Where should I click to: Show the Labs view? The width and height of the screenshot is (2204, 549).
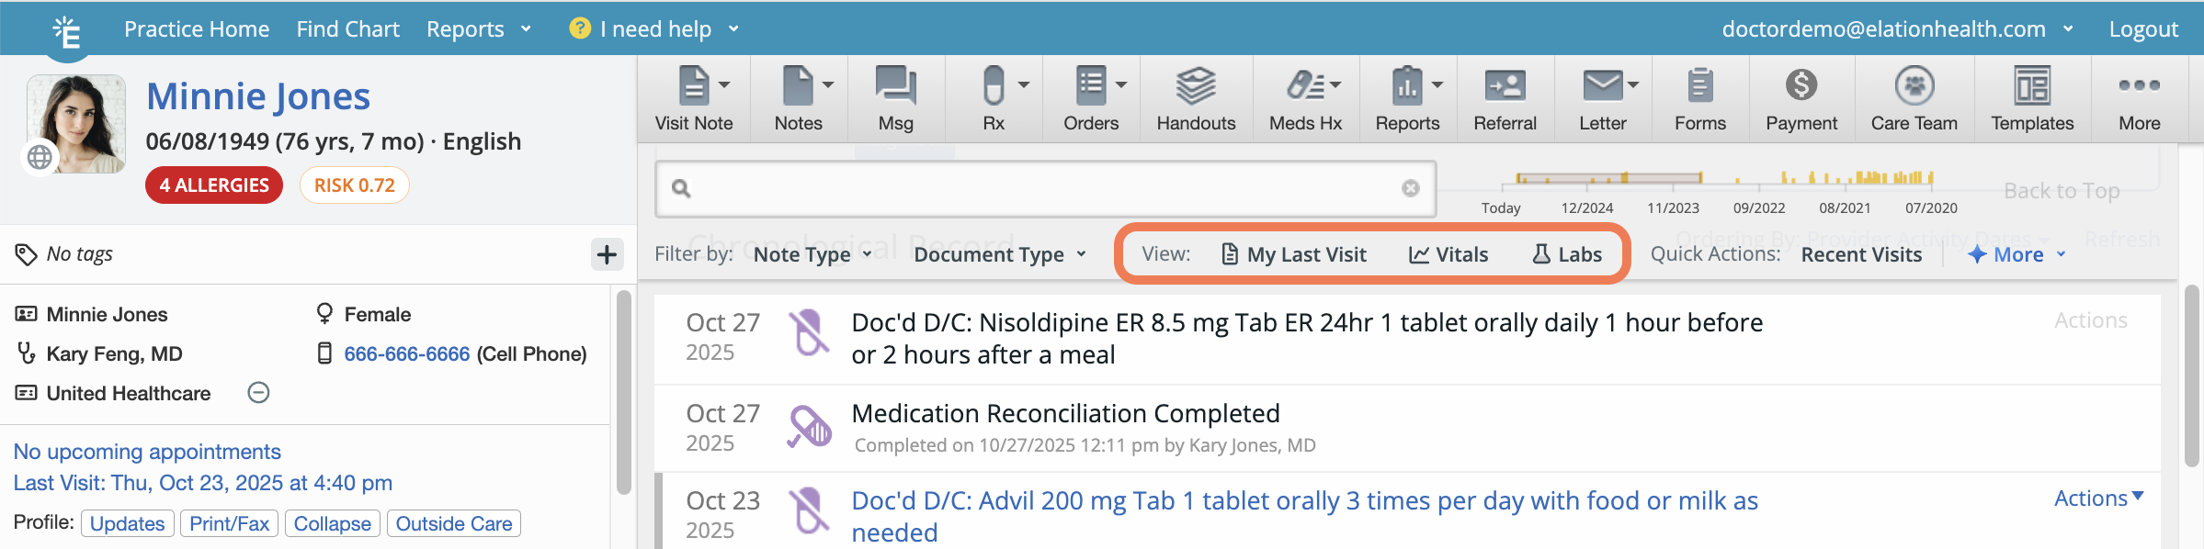(1567, 254)
